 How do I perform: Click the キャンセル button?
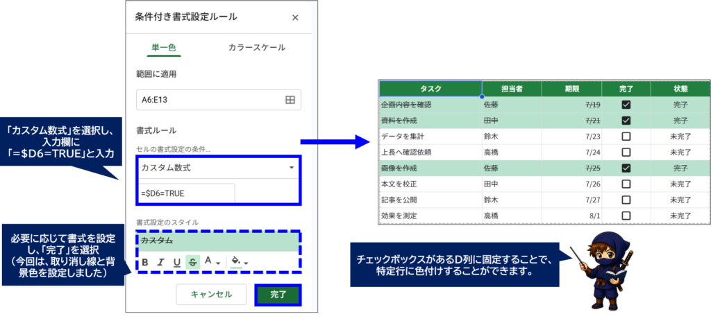point(211,295)
